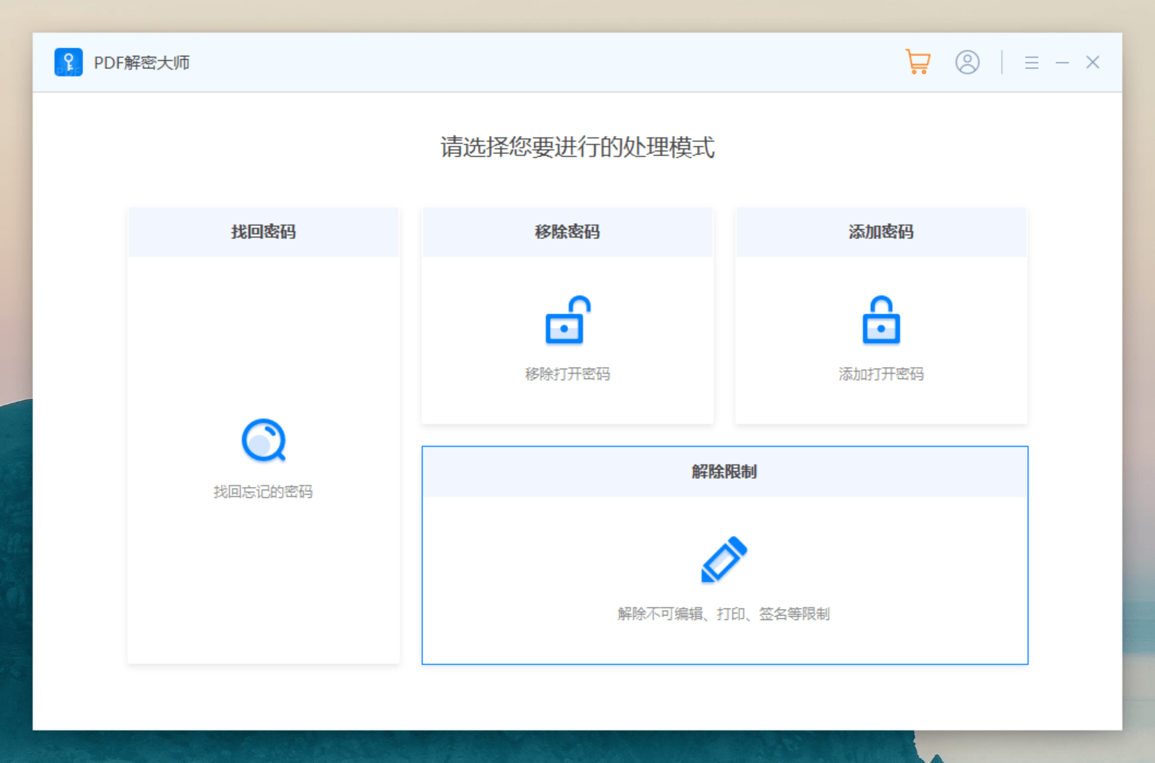Click the pencil remove restrictions icon
The image size is (1155, 763).
coord(724,560)
